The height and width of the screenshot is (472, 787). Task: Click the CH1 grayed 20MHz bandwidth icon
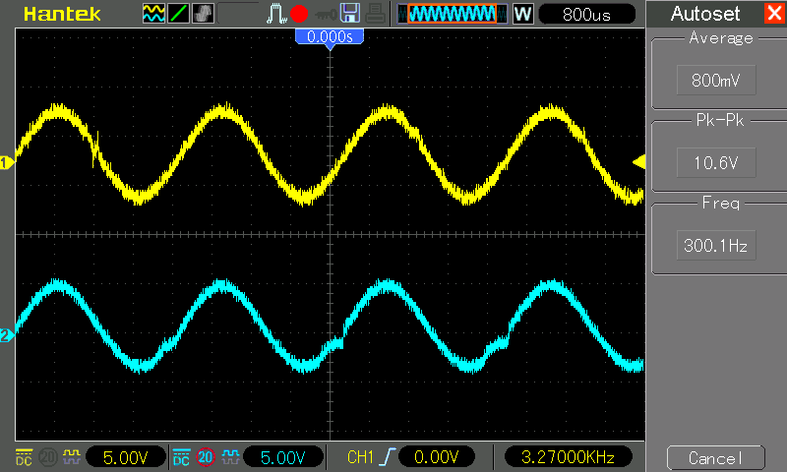tap(47, 457)
